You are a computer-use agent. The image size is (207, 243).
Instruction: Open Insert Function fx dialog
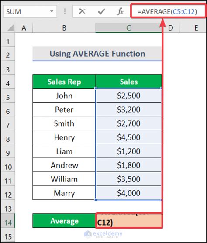tap(120, 11)
